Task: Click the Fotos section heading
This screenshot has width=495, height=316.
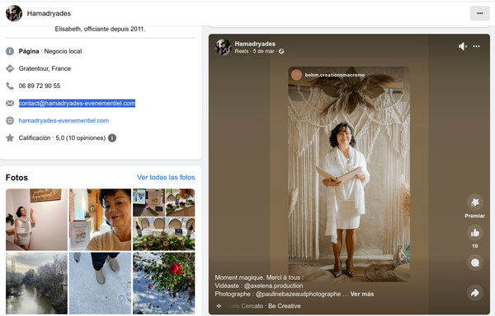Action: (16, 178)
